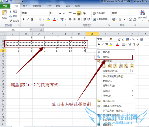Choose Clear Contents (清除内容) in context menu

pos(116,86)
